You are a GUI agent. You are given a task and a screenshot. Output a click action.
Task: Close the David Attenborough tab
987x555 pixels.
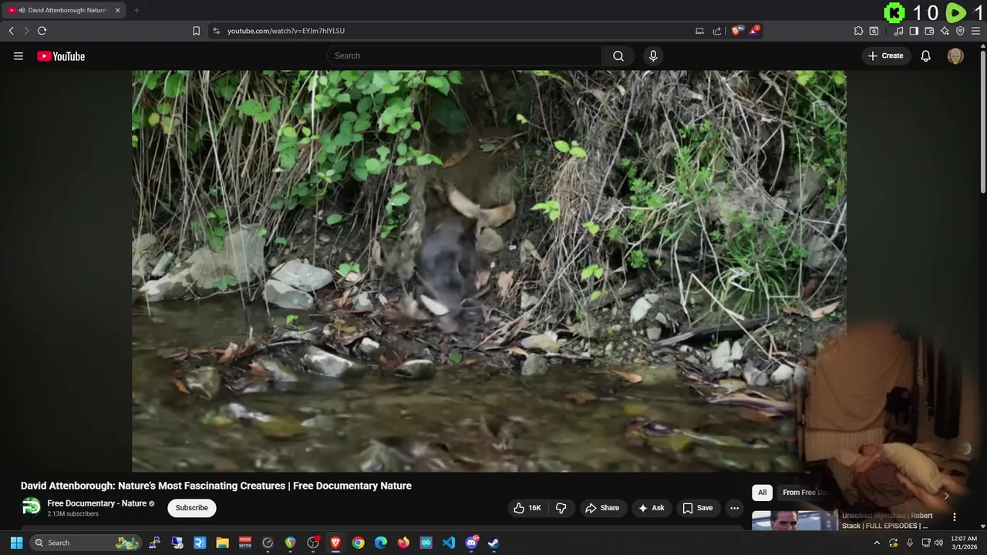[x=117, y=10]
